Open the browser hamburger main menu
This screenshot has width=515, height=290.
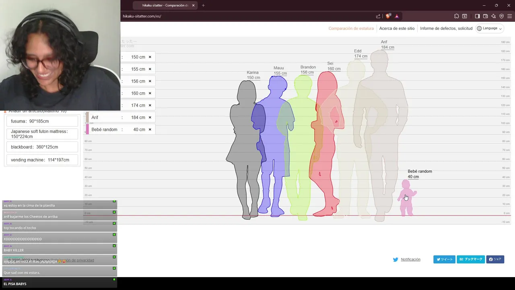pos(510,16)
